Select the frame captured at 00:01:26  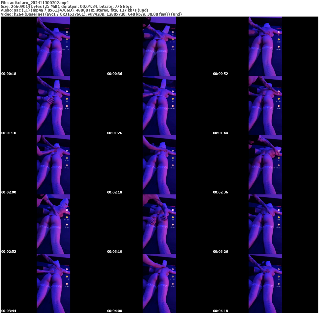(159, 105)
